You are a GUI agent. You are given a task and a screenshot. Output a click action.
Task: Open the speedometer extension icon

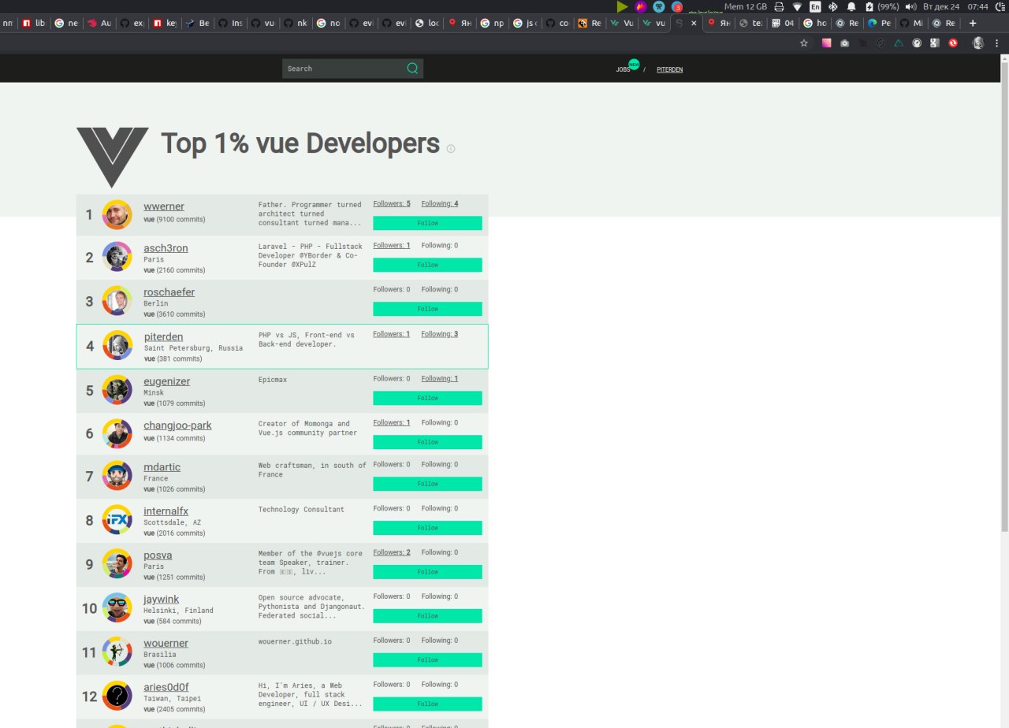click(x=917, y=43)
